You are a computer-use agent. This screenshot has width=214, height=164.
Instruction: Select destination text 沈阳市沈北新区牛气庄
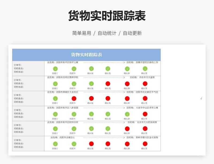point(147,92)
